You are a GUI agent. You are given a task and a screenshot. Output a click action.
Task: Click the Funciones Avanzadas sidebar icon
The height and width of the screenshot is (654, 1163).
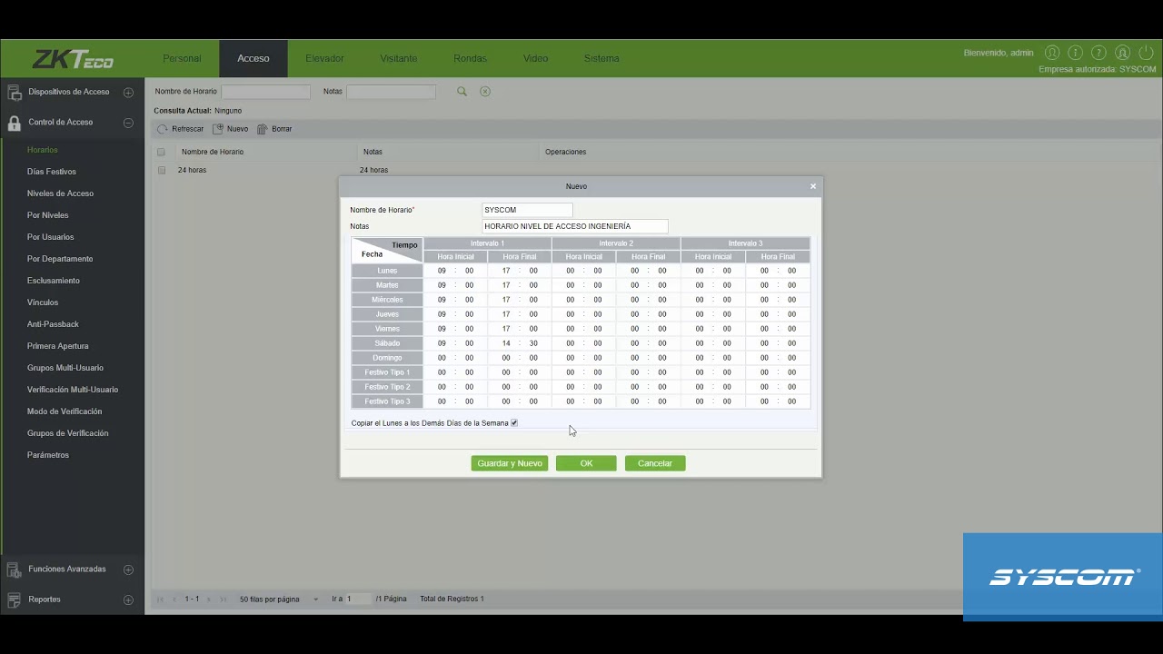(15, 570)
